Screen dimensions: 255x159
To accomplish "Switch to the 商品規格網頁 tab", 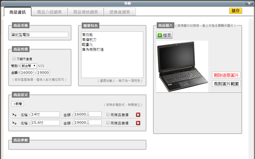I will [x=86, y=12].
